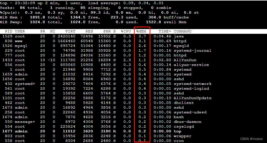Click the 0:02.80 time value
Screen dimensions: 267x143
click(162, 60)
